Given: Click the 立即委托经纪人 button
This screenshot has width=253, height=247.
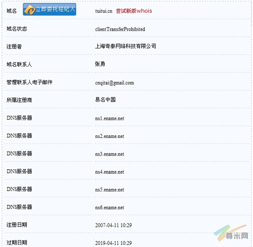Looking at the screenshot, I should coord(50,10).
